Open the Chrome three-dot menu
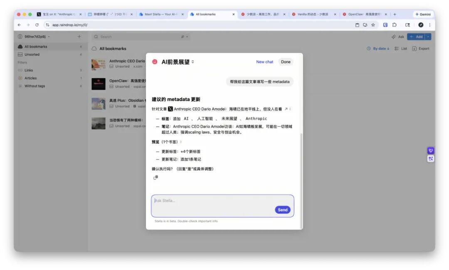449x270 pixels. [x=429, y=25]
